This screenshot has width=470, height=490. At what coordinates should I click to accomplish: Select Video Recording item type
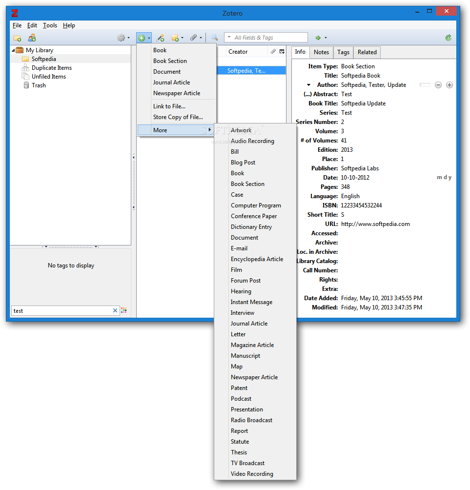(x=255, y=474)
